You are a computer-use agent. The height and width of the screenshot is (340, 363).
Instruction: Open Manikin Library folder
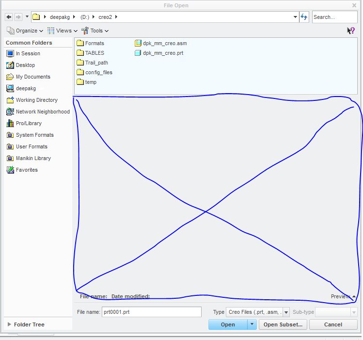click(29, 158)
